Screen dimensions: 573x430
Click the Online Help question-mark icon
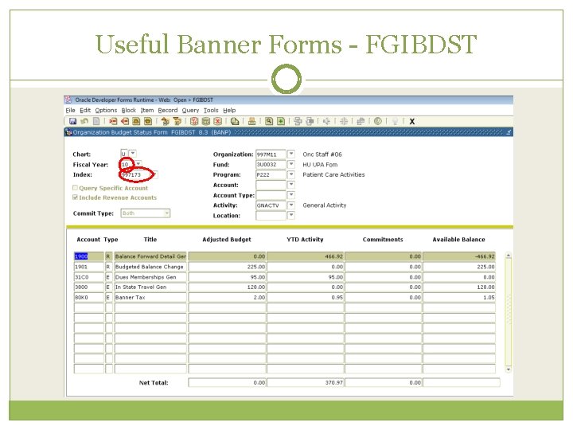(x=378, y=121)
